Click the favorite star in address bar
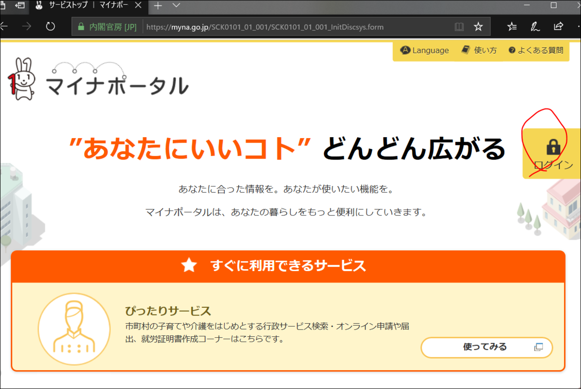581x389 pixels. tap(478, 27)
